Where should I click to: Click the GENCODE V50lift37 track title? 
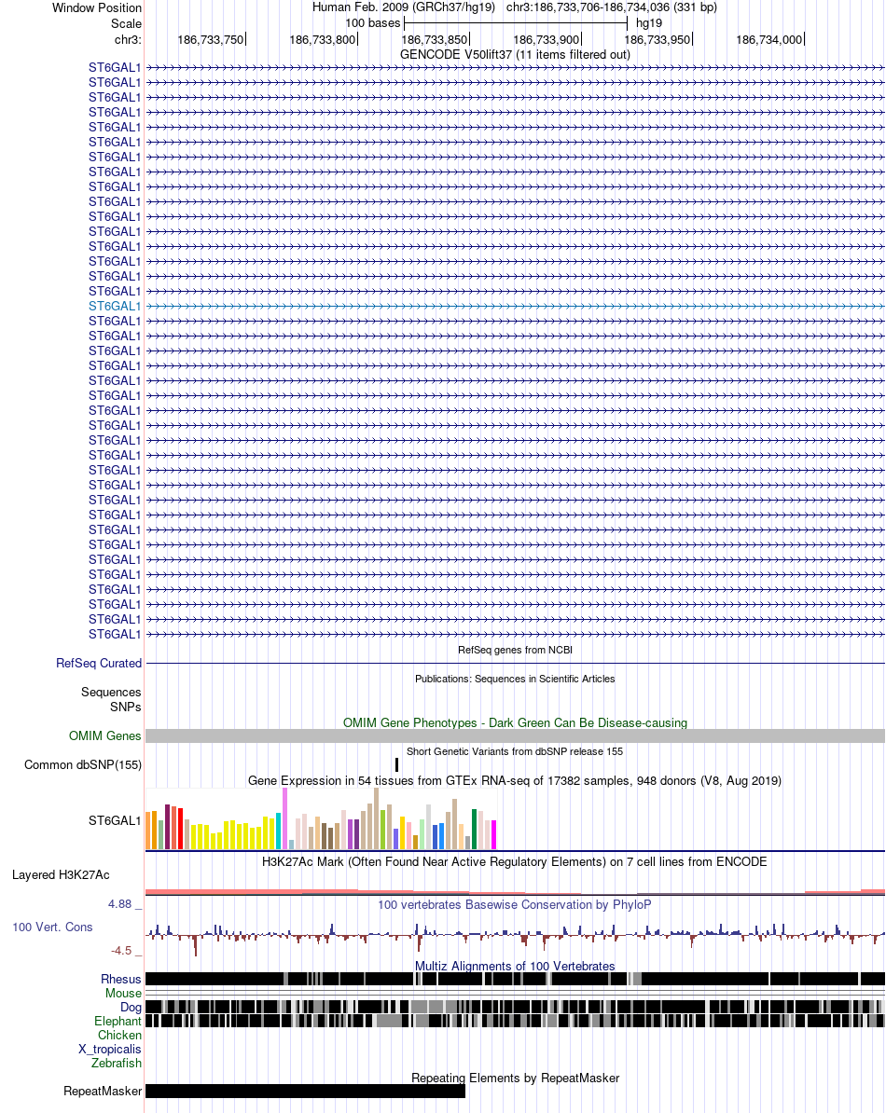pyautogui.click(x=516, y=55)
